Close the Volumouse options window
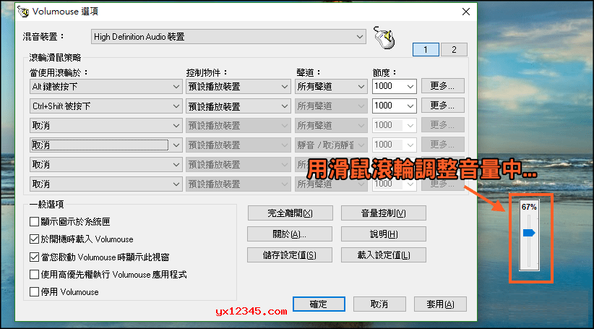 pos(466,12)
